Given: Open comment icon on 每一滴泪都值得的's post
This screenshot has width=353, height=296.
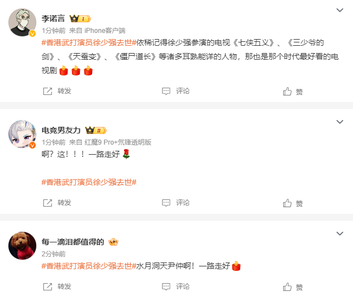Looking at the screenshot, I should [166, 287].
